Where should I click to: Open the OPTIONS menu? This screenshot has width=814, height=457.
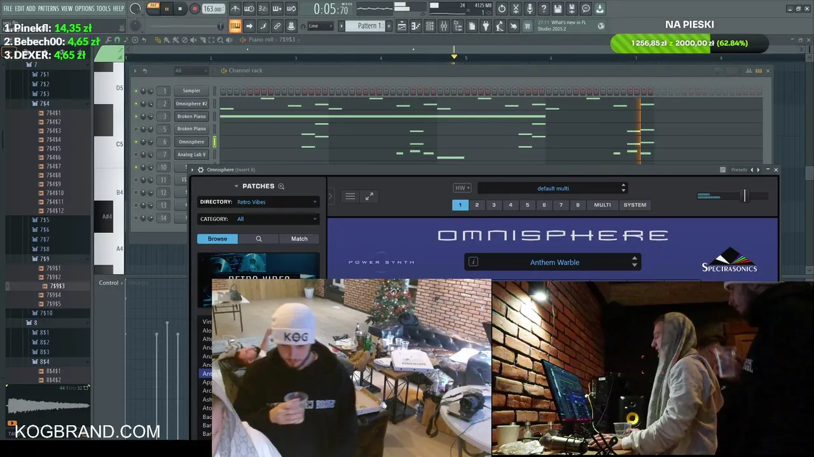(x=85, y=8)
